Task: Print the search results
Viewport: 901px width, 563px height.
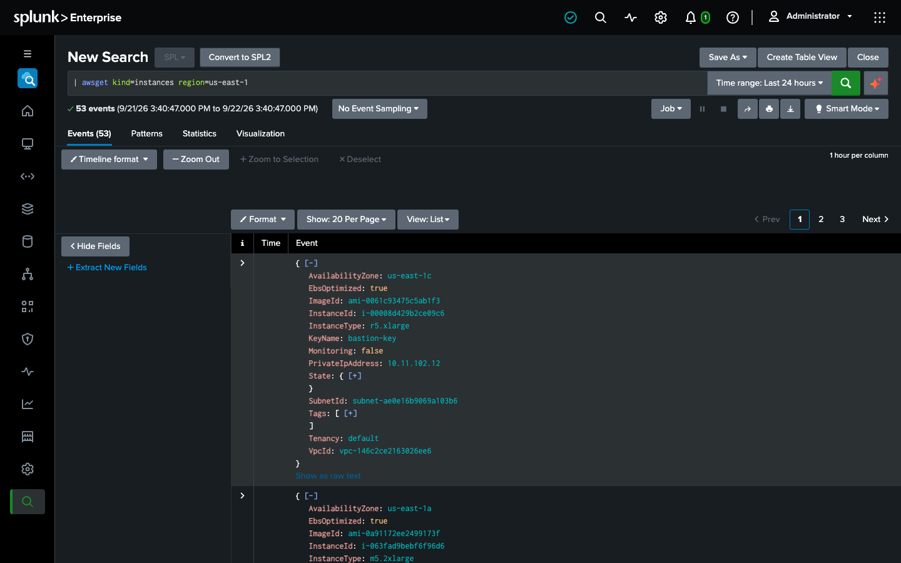Action: click(769, 109)
